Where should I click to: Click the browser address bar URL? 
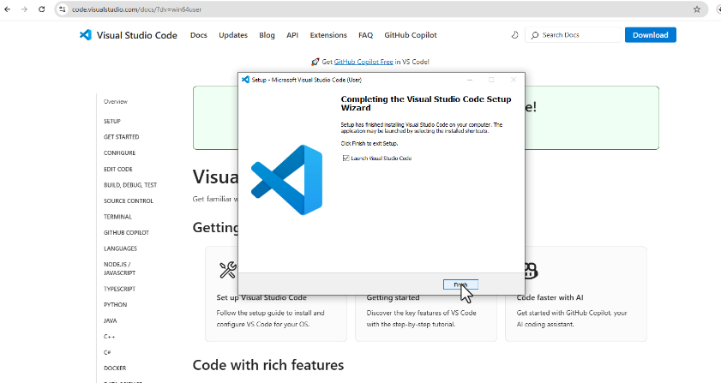click(x=136, y=9)
